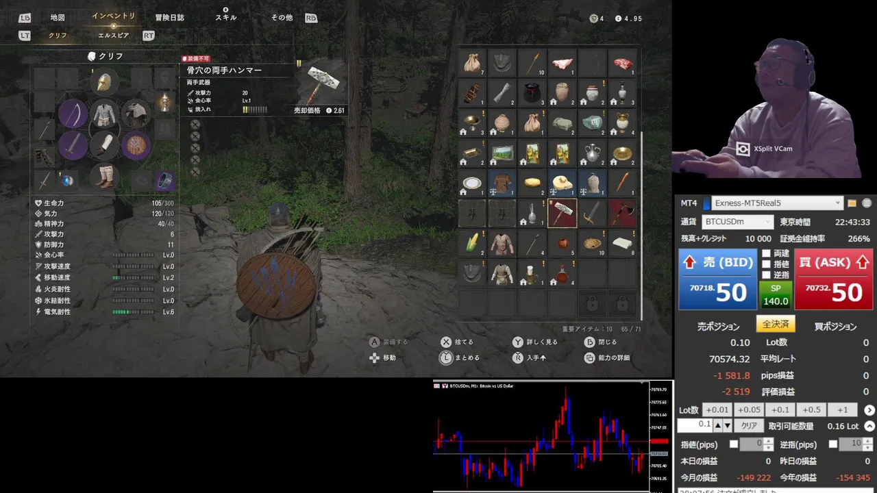The height and width of the screenshot is (493, 877).
Task: Select the silver pitcher item
Action: [592, 153]
